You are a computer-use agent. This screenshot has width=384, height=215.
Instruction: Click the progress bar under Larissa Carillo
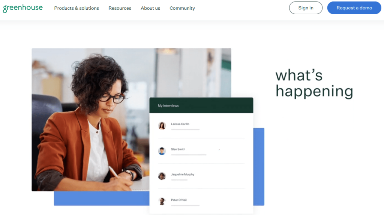[185, 129]
